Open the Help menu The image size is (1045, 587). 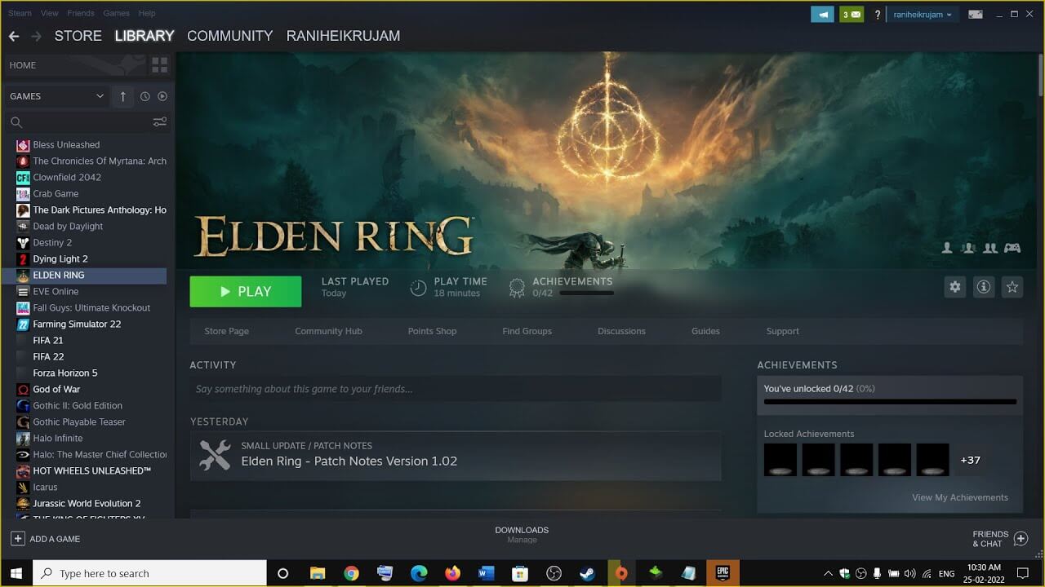pos(147,13)
